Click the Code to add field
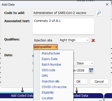Screen dimensions: 112x101 click(x=63, y=13)
